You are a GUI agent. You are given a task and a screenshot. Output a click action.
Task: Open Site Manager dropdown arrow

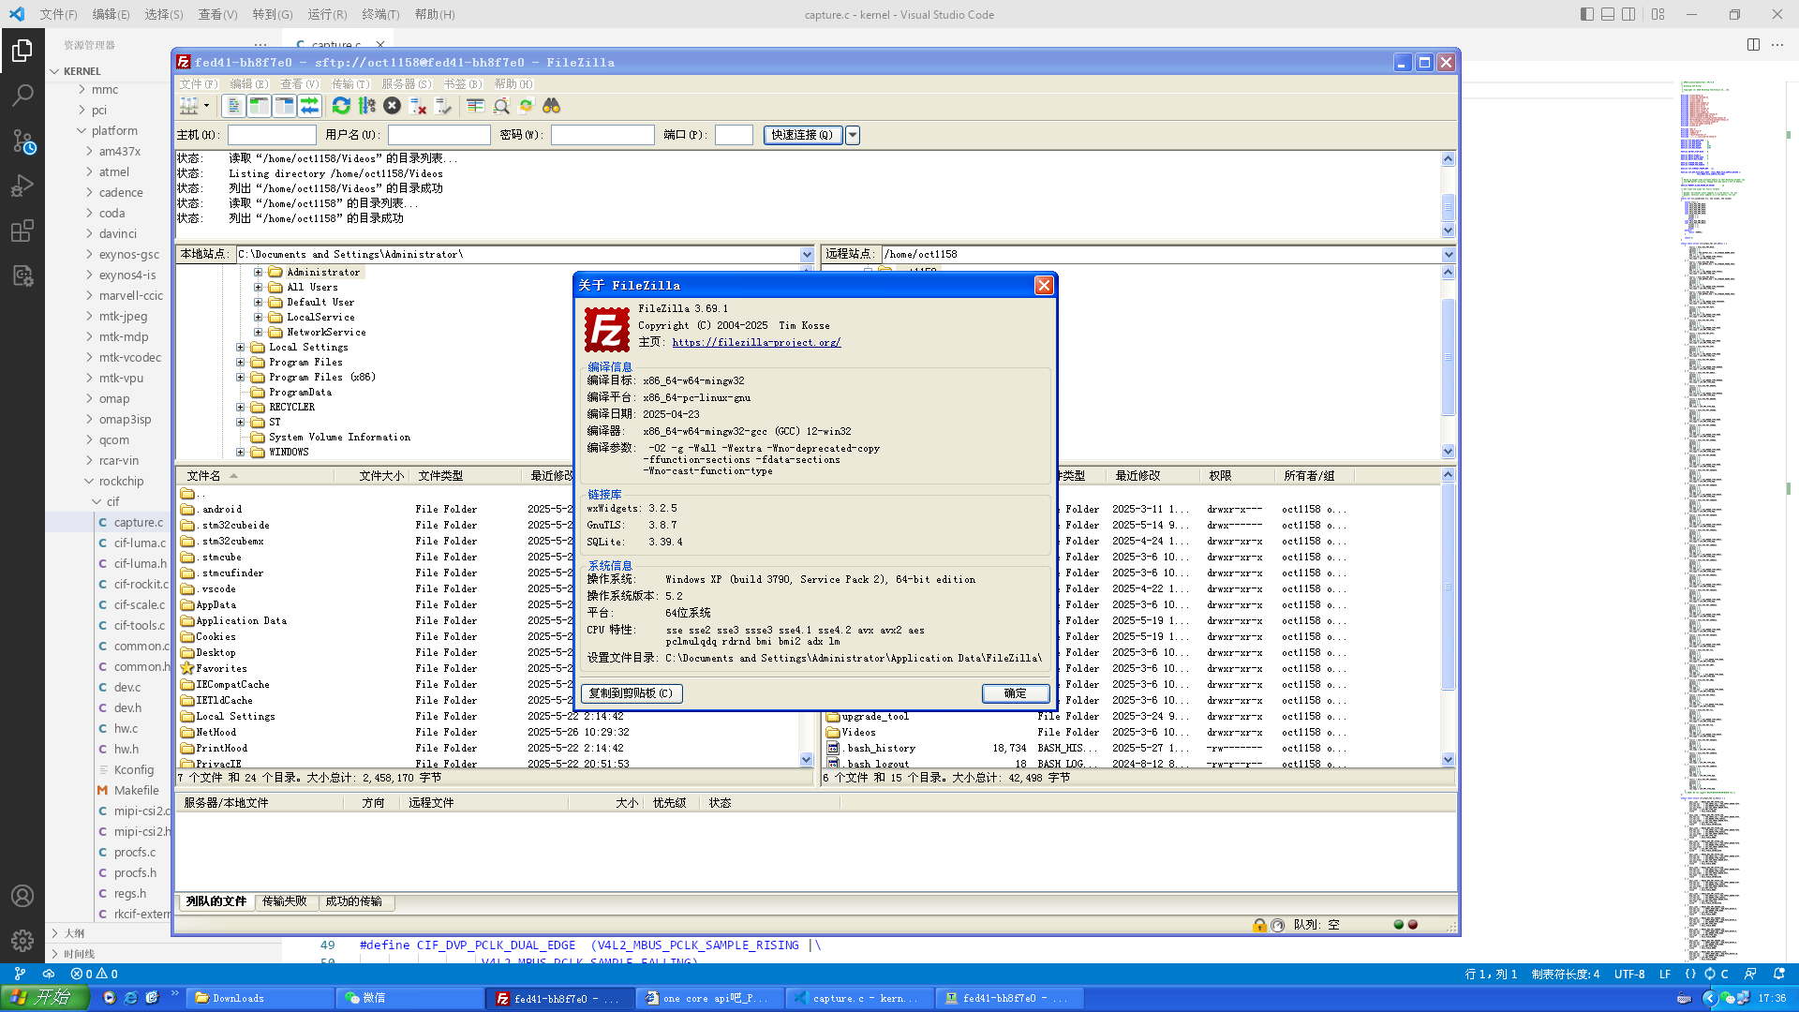207,106
